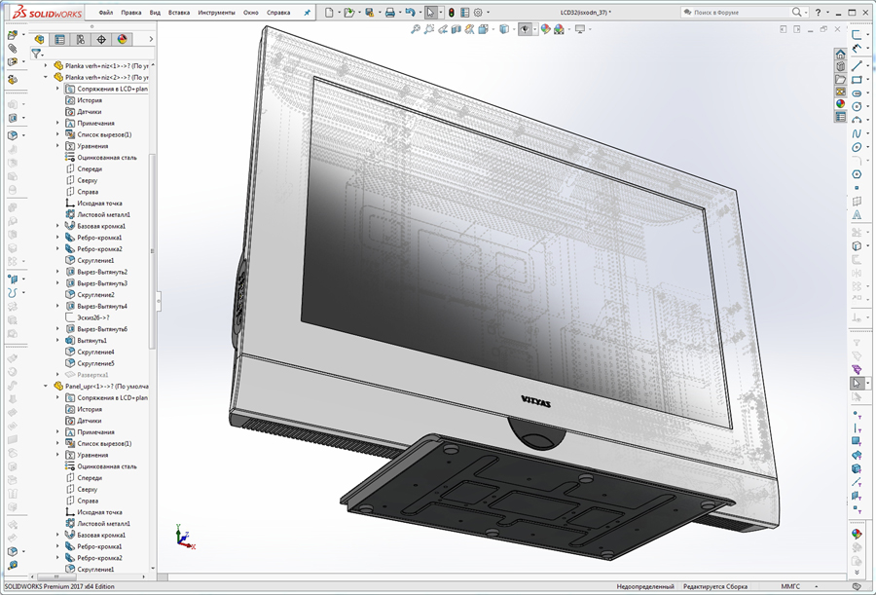Screen dimensions: 876x595
Task: Switch to the ConfigurationManager tab
Action: (80, 39)
